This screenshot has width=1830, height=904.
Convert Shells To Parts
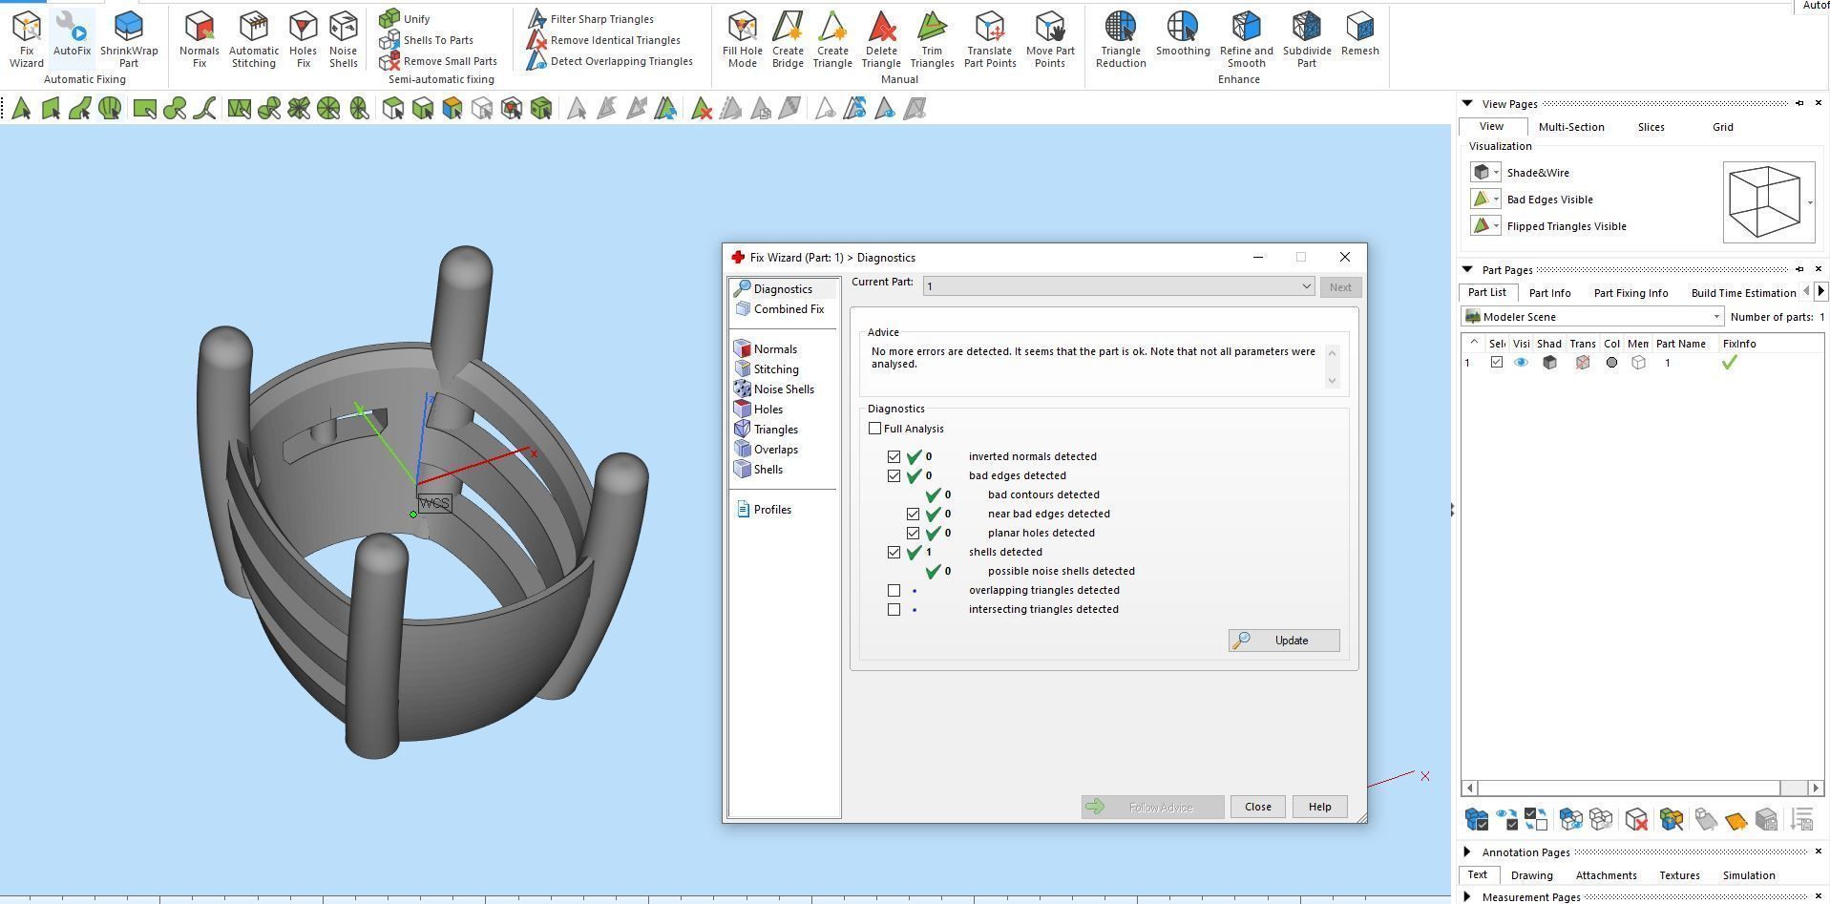click(427, 40)
